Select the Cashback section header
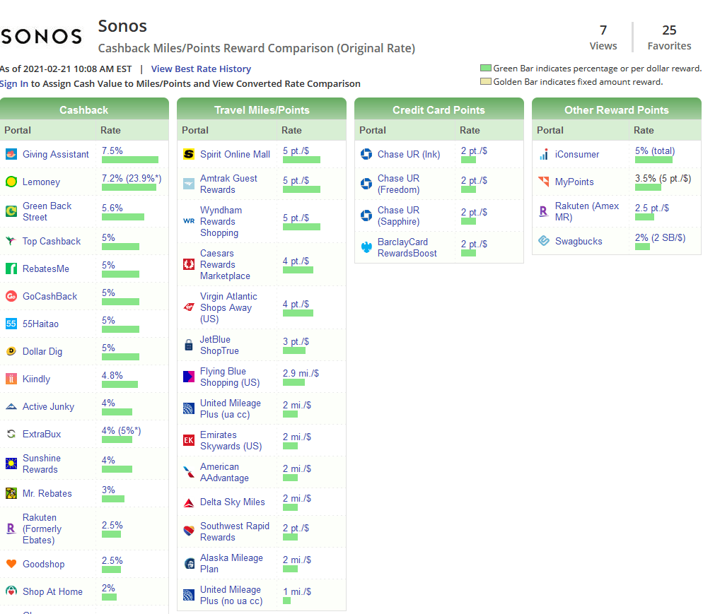This screenshot has width=703, height=614. 84,110
